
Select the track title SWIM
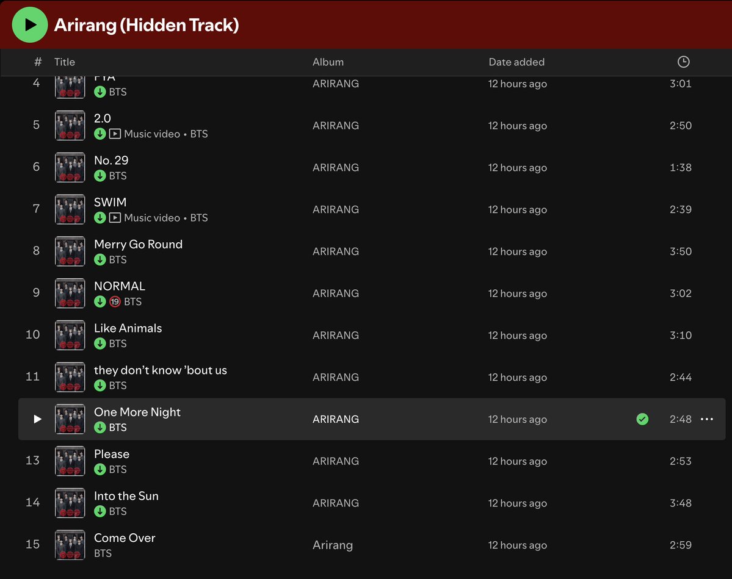pos(110,203)
